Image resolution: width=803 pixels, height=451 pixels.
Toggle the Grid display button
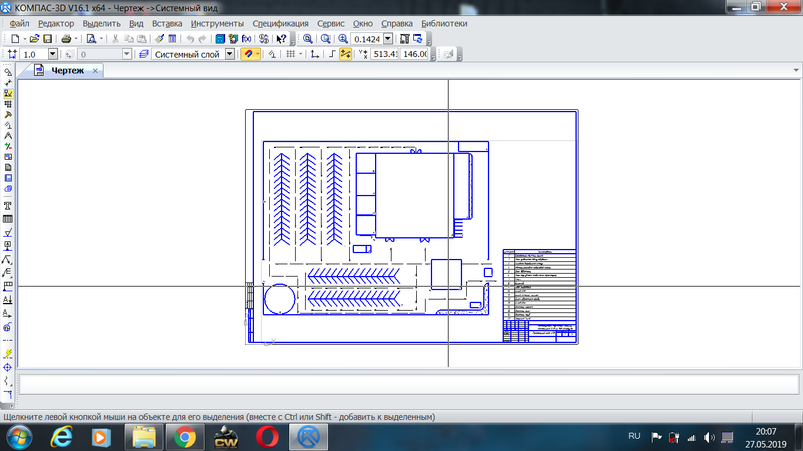coord(290,54)
